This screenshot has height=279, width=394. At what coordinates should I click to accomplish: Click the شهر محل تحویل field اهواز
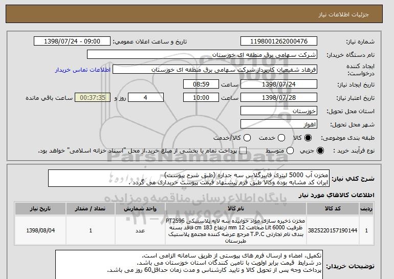[x=279, y=124]
